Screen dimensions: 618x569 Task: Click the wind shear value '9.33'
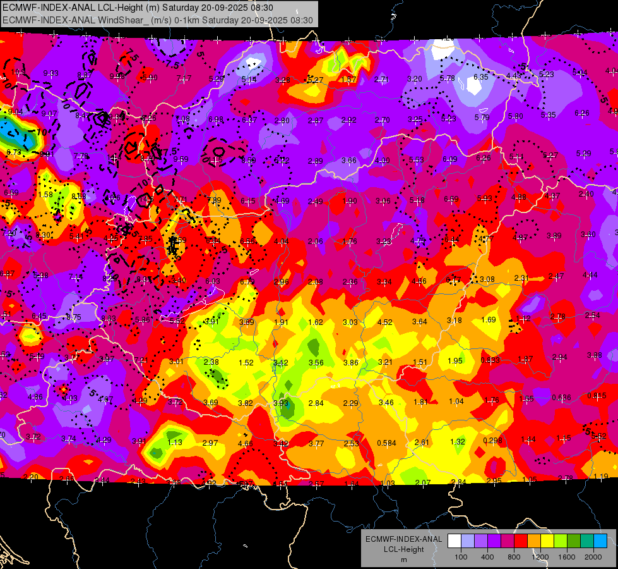(51, 73)
